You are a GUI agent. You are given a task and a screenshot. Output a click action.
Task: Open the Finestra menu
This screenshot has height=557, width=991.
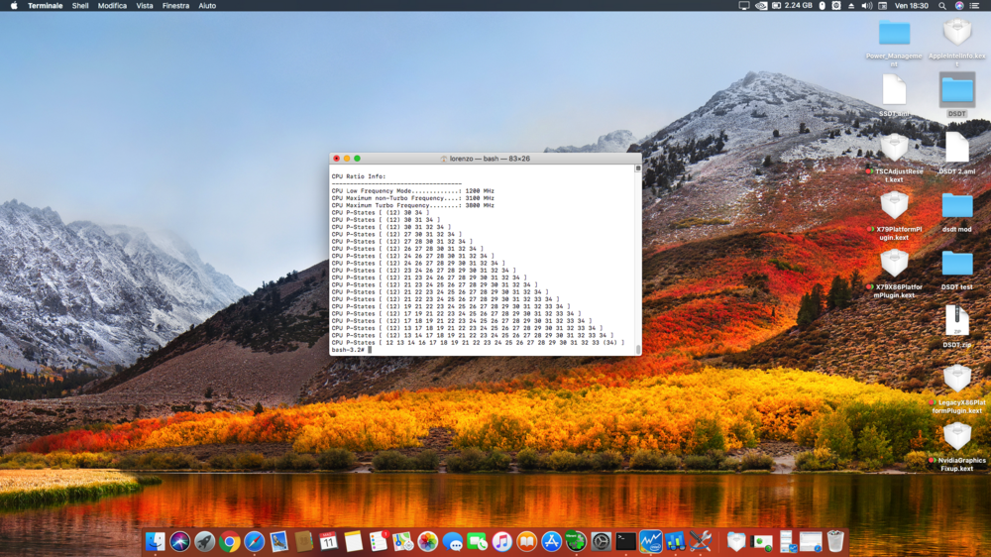176,6
